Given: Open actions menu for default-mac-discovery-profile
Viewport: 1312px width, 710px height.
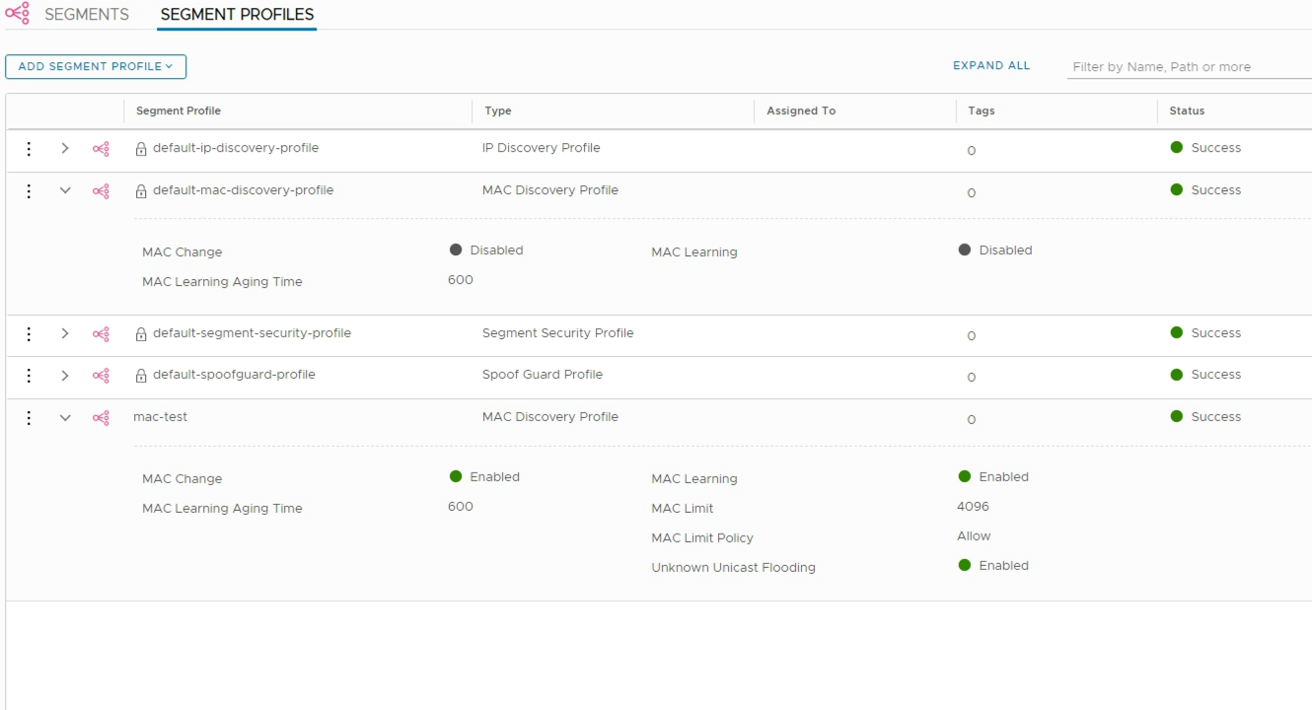Looking at the screenshot, I should pyautogui.click(x=29, y=190).
